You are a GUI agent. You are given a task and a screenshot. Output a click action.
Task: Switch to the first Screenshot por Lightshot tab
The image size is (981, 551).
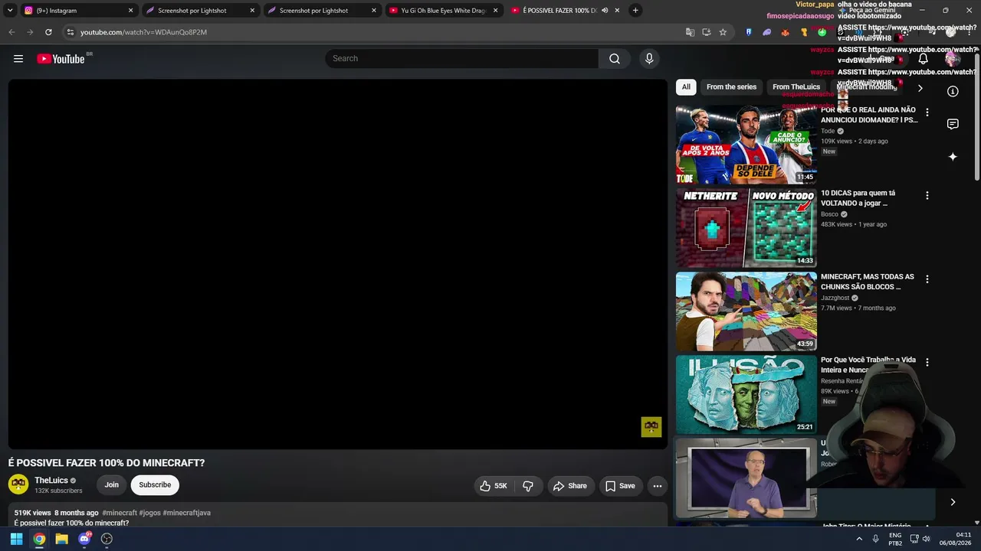198,11
